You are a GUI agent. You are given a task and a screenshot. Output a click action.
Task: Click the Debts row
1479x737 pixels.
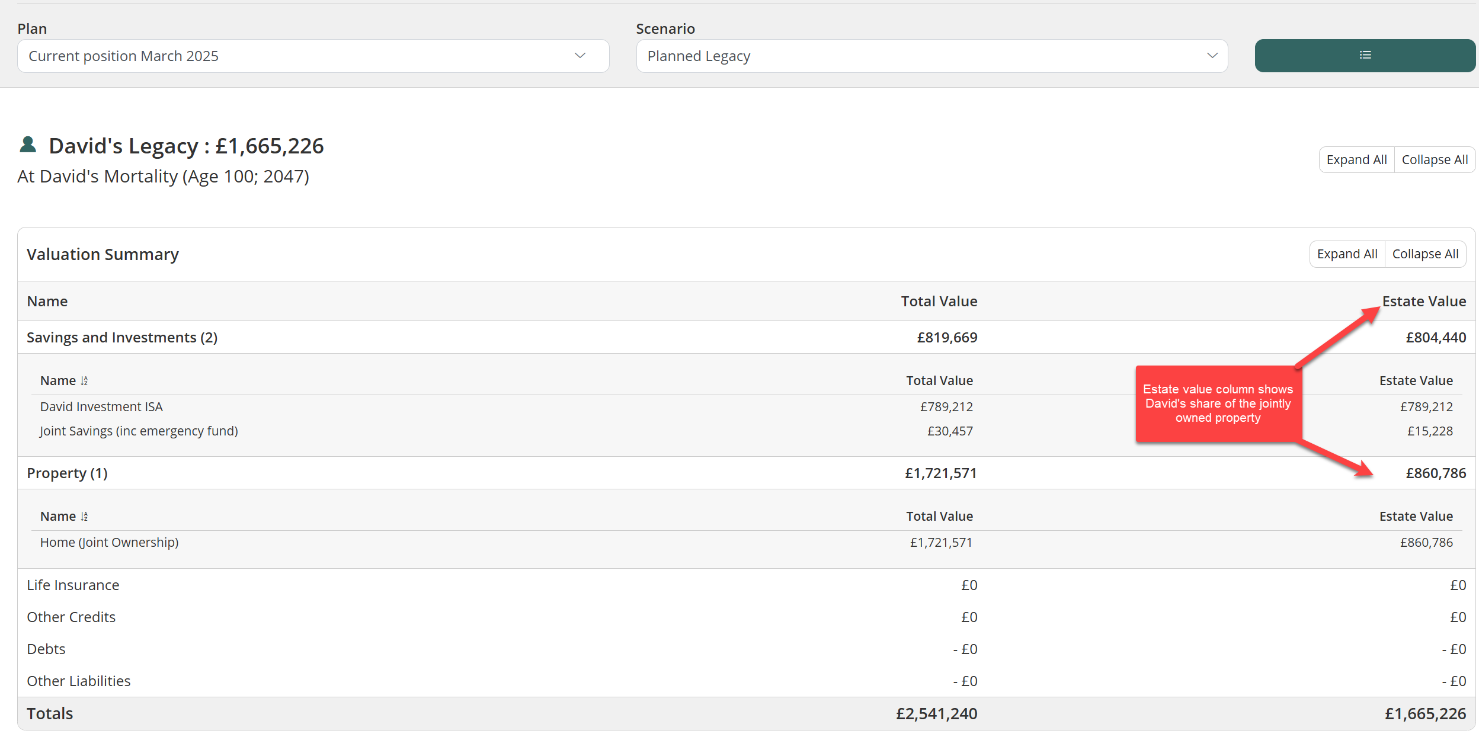46,649
